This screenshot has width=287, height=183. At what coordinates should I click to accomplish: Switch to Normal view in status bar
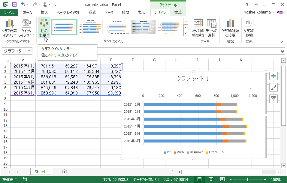[200, 179]
